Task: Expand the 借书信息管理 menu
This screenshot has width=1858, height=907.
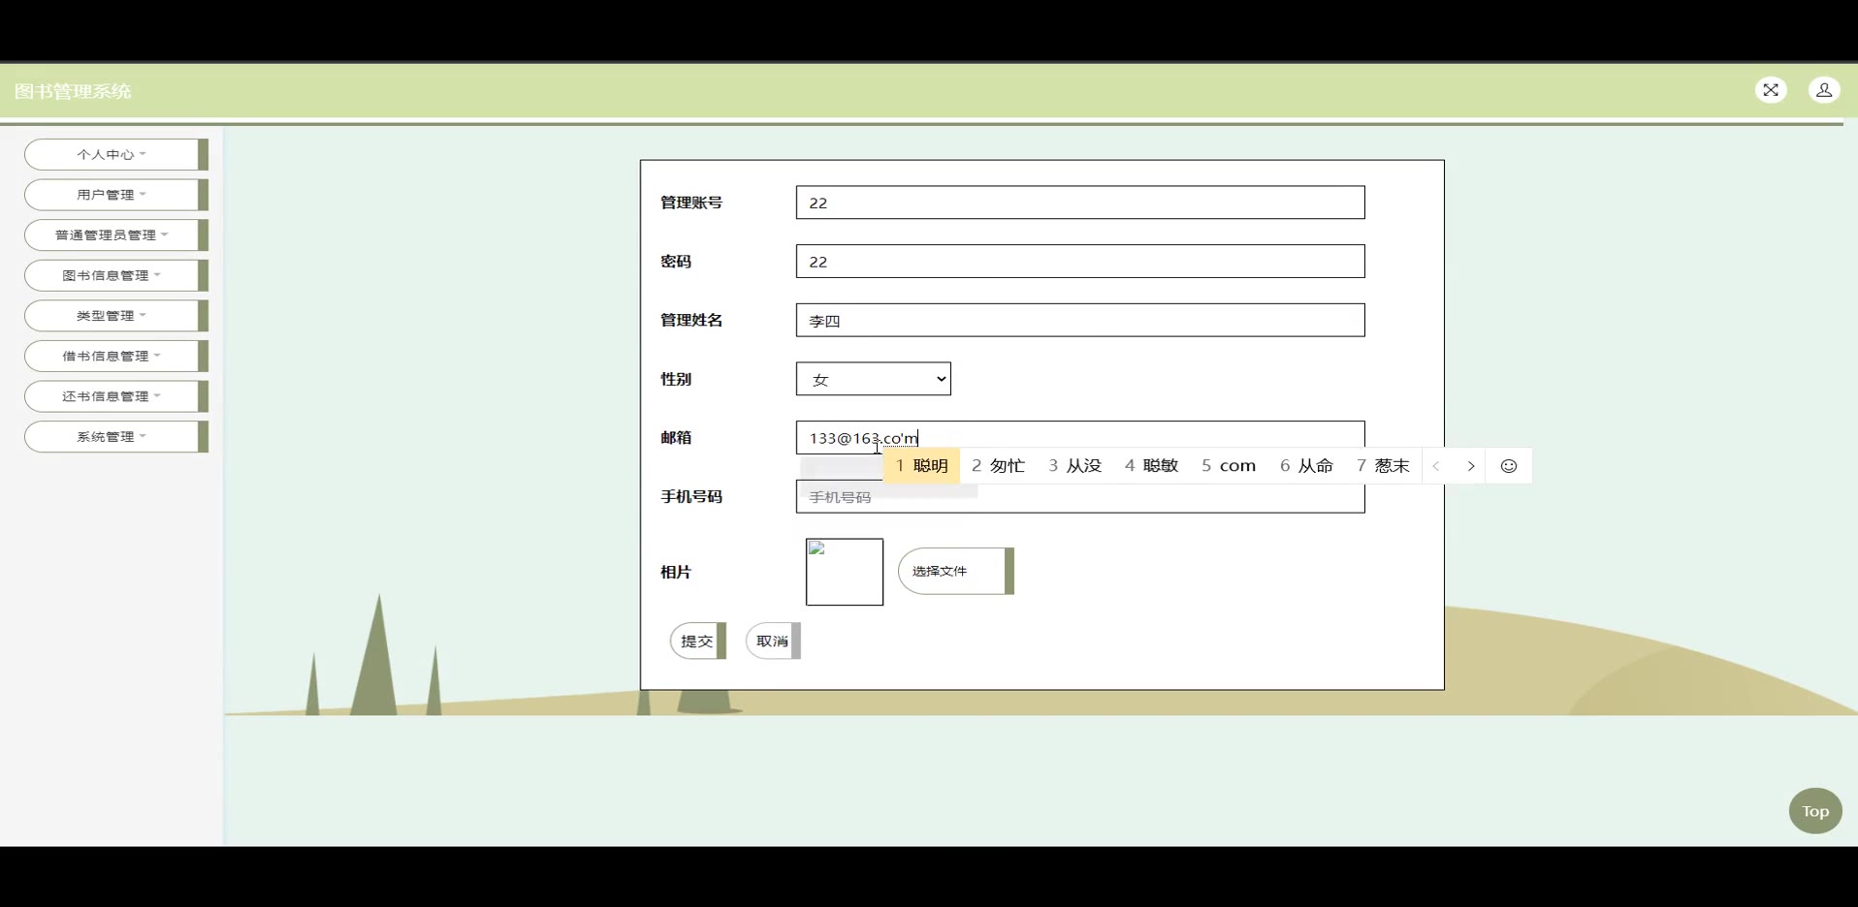Action: point(116,356)
